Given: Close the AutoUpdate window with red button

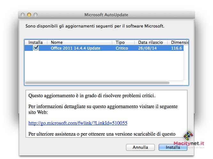Looking at the screenshot, I should [x=23, y=15].
